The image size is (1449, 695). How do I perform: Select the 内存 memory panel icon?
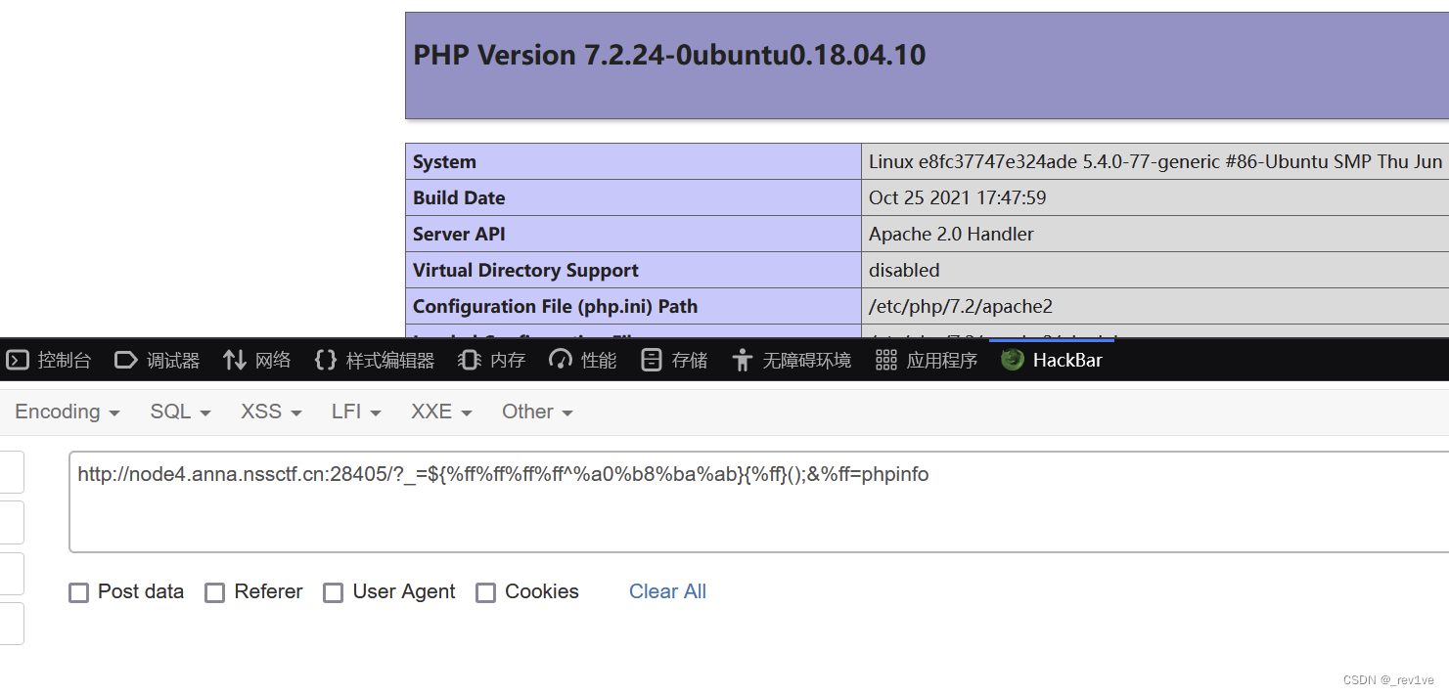[469, 360]
